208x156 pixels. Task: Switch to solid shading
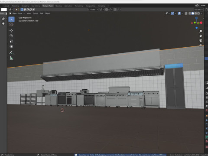coord(193,13)
